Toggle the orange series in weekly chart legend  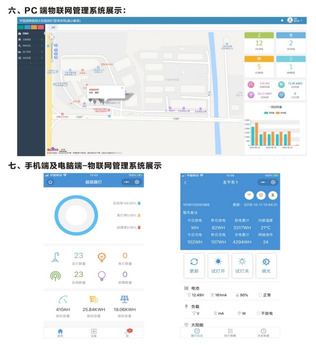(x=281, y=113)
